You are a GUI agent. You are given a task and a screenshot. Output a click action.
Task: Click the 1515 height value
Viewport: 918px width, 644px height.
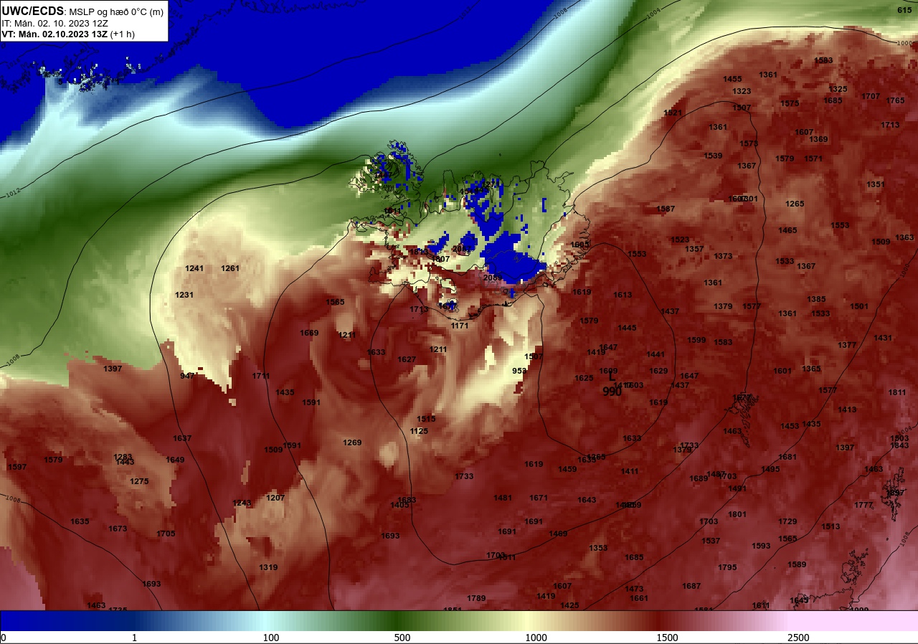(x=426, y=419)
